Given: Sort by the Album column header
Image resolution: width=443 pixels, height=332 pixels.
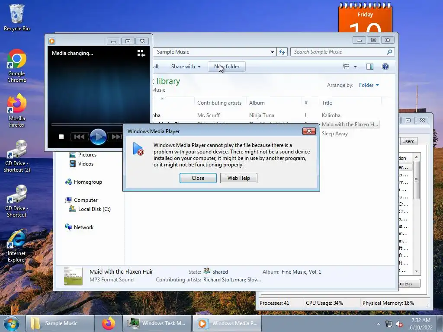Looking at the screenshot, I should [273, 103].
